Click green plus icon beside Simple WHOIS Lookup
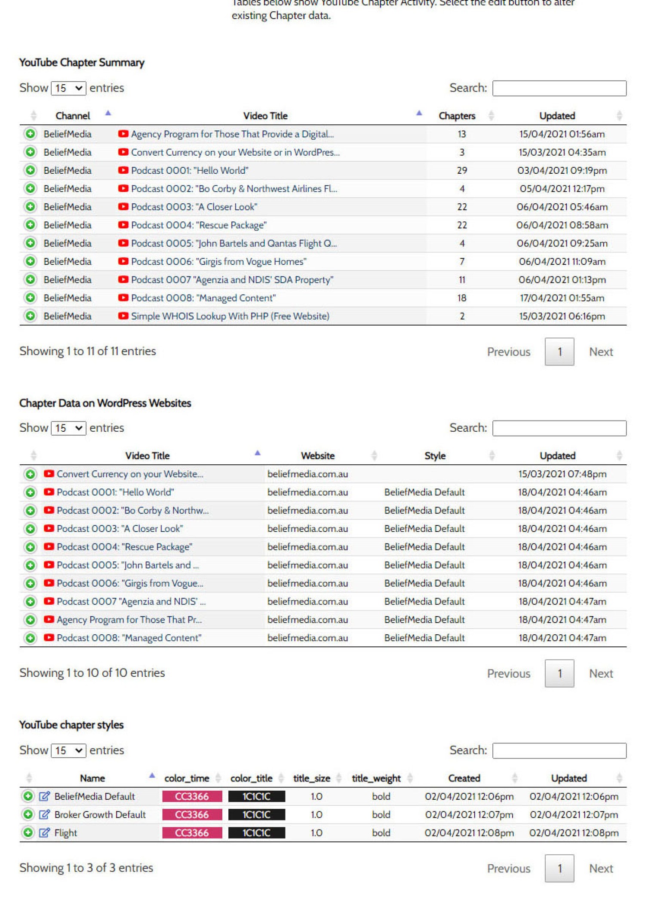Viewport: 645px width, 909px height. click(30, 316)
